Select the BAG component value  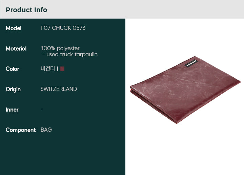coord(46,130)
